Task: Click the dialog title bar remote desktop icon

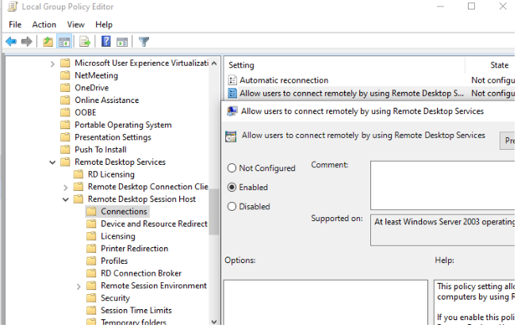Action: [232, 111]
